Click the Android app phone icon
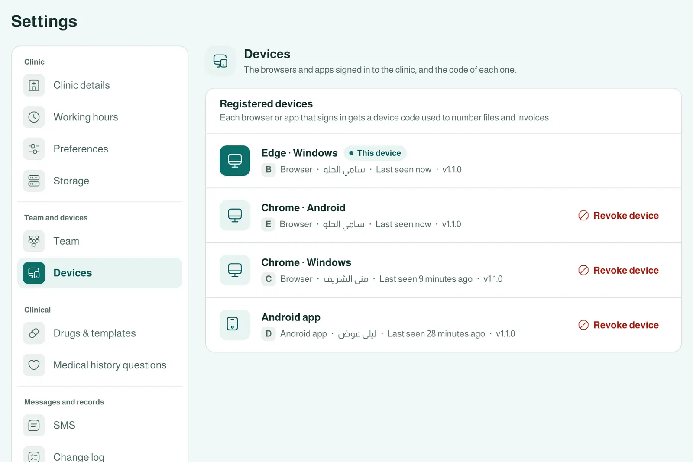 coord(235,325)
